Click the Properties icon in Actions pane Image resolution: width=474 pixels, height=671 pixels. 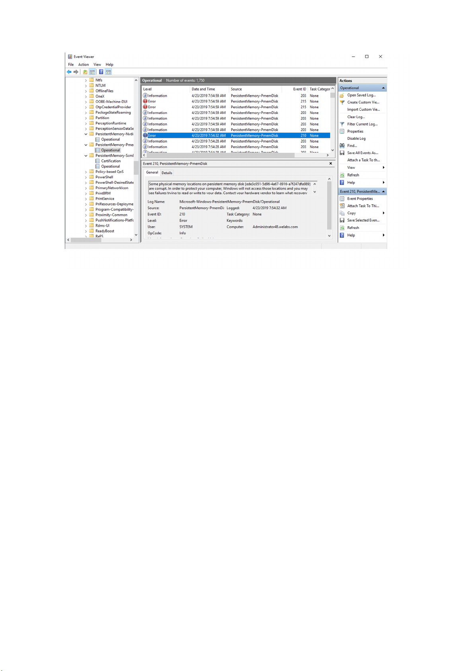pos(342,131)
